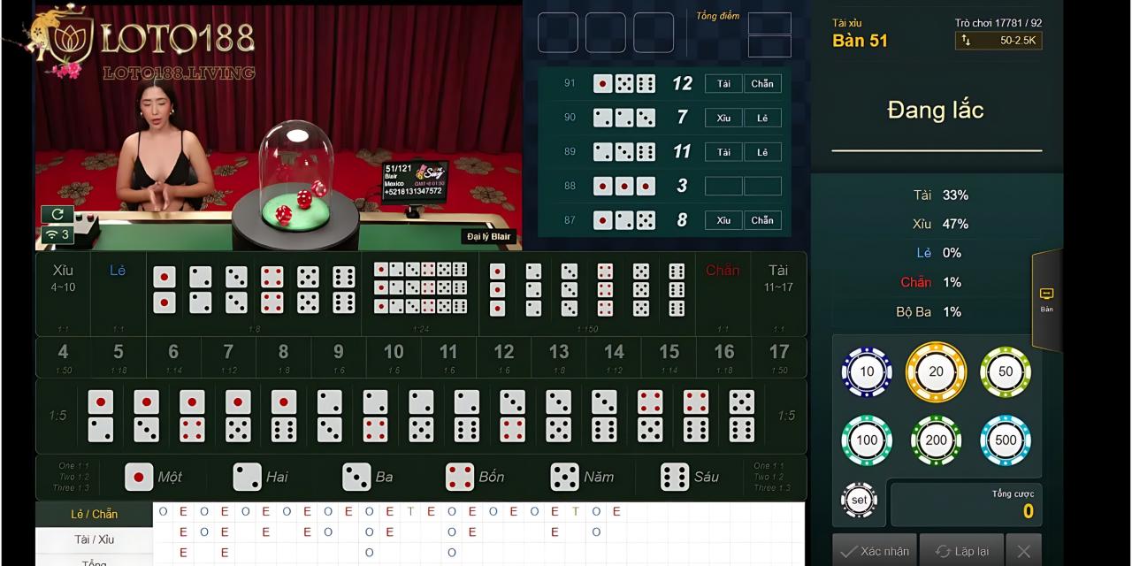
Task: Clear bets with the X button
Action: pyautogui.click(x=1023, y=551)
